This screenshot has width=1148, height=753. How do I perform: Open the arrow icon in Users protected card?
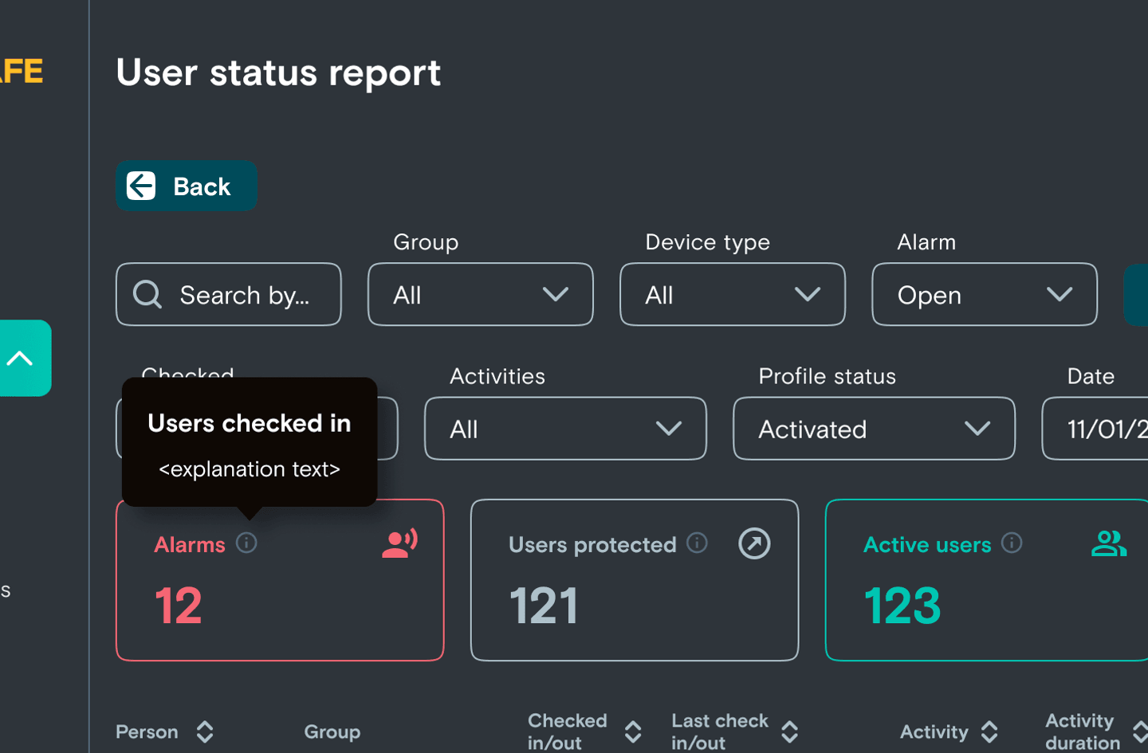[x=754, y=543]
